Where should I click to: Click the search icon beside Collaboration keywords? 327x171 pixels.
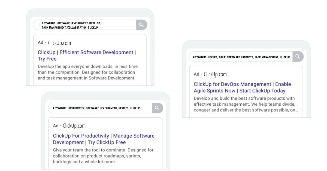tap(141, 25)
